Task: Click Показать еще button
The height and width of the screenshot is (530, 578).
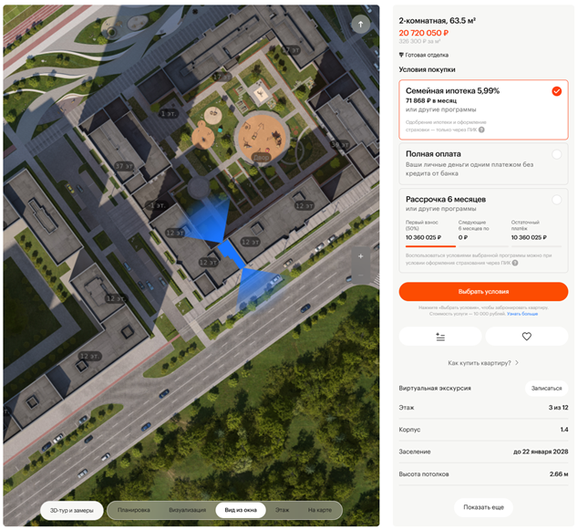Action: (x=483, y=507)
